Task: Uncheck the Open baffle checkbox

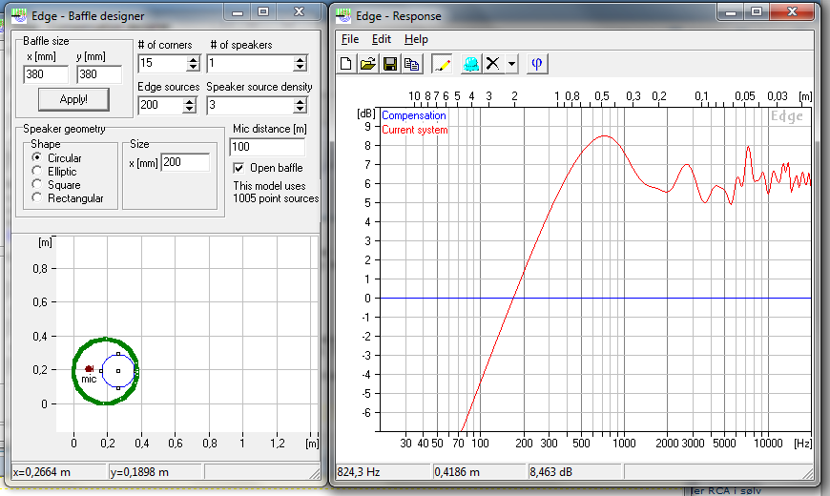Action: coord(239,168)
